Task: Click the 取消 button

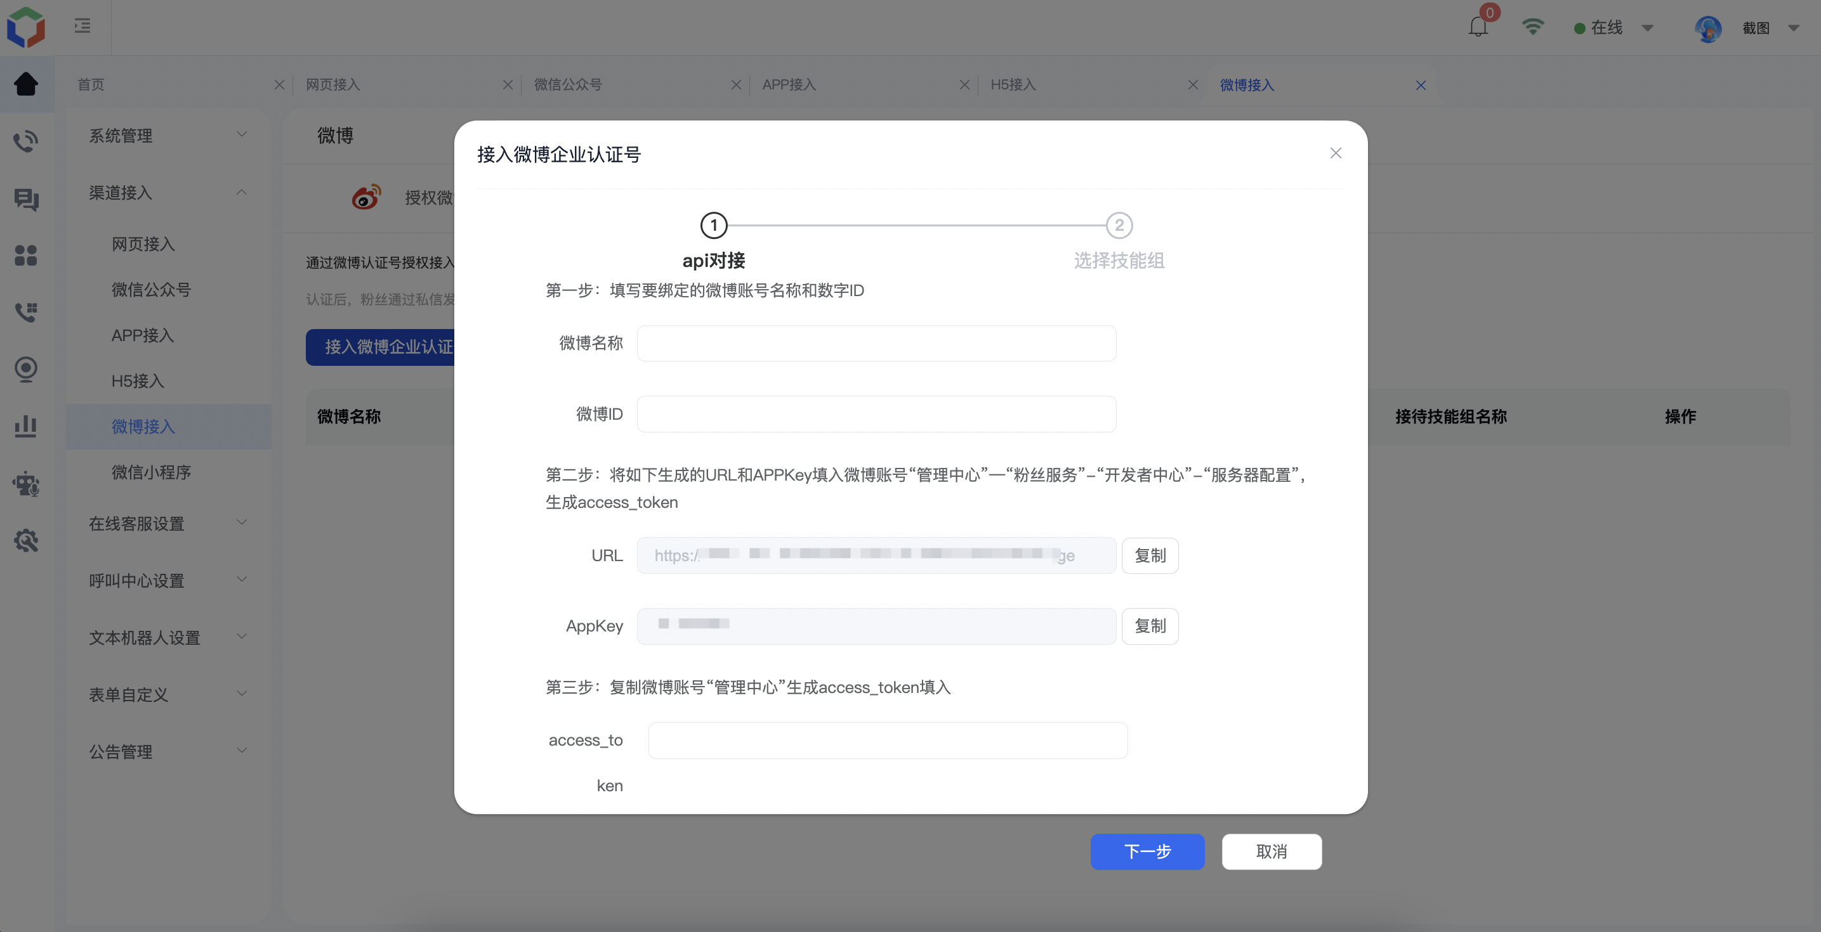Action: tap(1272, 851)
